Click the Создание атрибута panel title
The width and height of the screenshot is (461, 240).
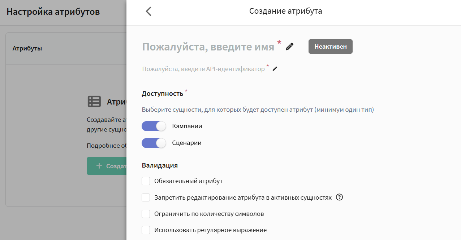pyautogui.click(x=285, y=11)
